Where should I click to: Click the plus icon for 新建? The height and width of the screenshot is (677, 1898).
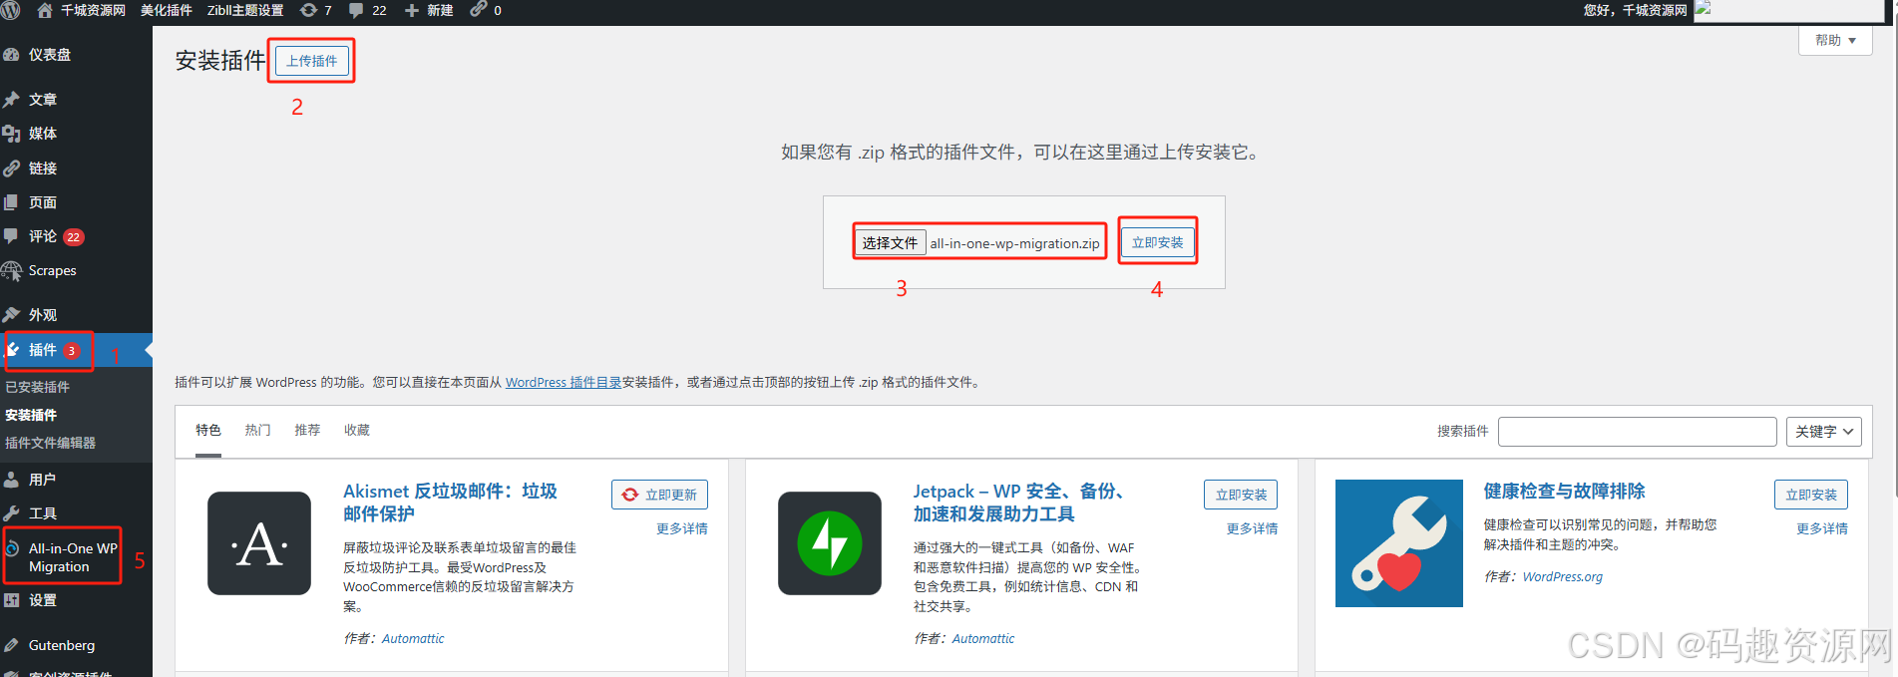point(412,10)
